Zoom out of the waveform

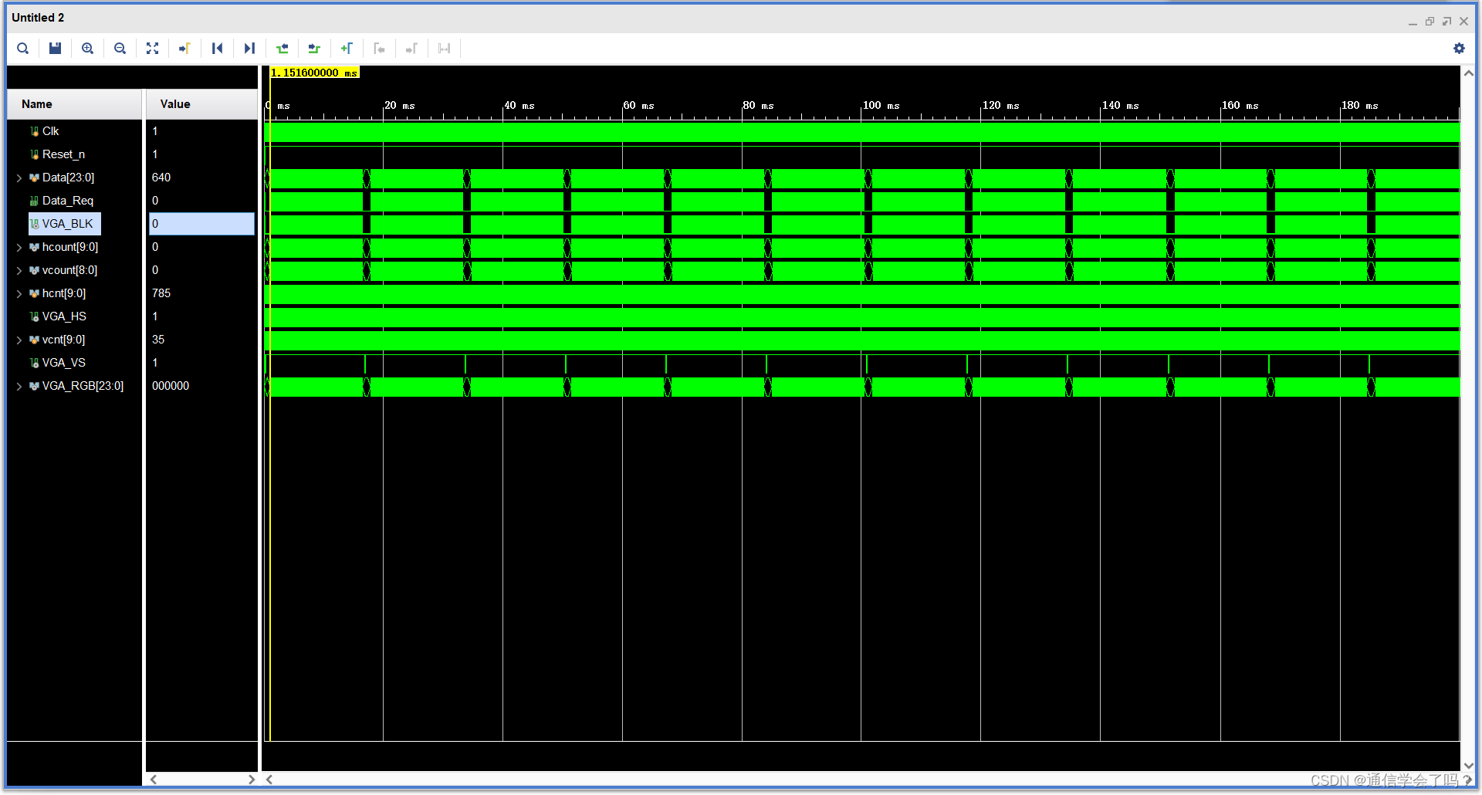coord(120,49)
